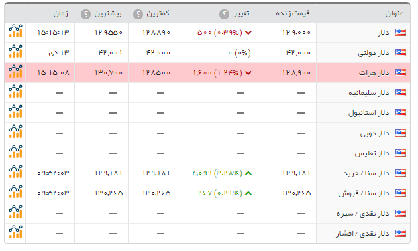Click the عنوان column header
Screen dimensions: 418x251
click(x=395, y=14)
